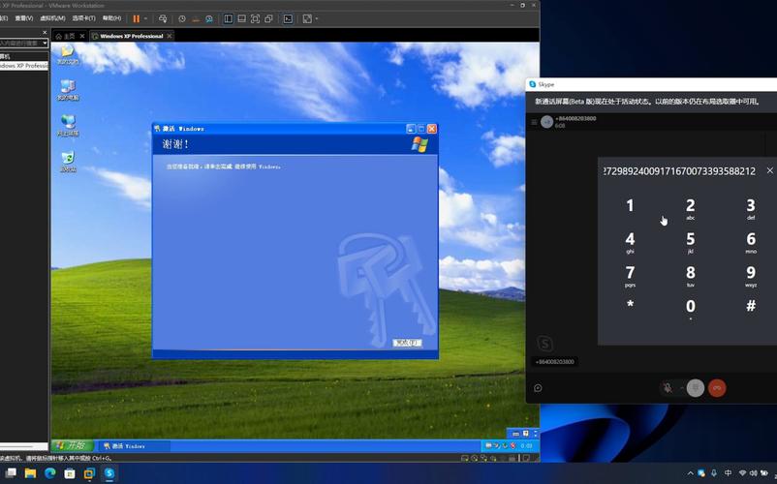Open the stretch guest dropdown arrow
777x484 pixels.
[x=317, y=18]
